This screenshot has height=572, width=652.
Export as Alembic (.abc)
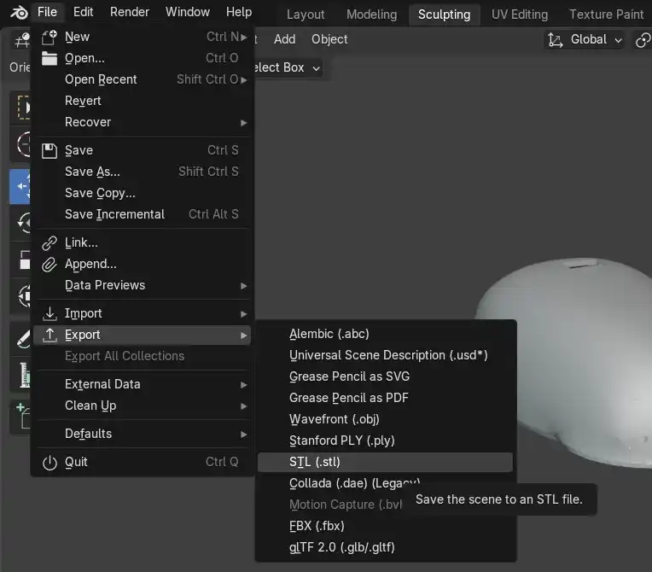click(385, 334)
